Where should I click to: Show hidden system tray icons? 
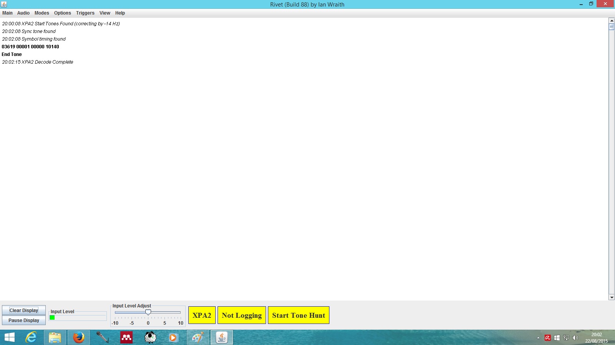[538, 338]
